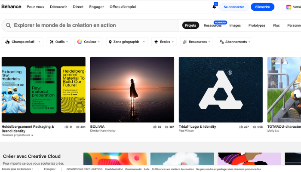Click the Behance logo
This screenshot has width=301, height=172.
[x=11, y=6]
